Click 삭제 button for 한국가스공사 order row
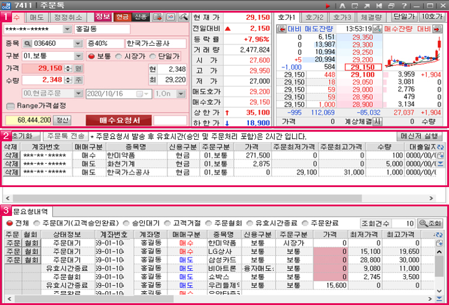This screenshot has height=305, width=449. point(12,172)
